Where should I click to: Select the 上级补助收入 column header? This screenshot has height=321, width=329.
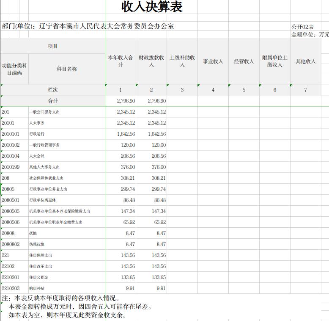coord(182,61)
